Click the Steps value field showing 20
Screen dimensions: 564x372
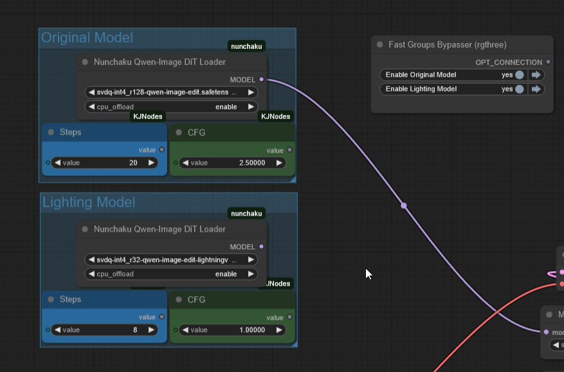pos(104,163)
